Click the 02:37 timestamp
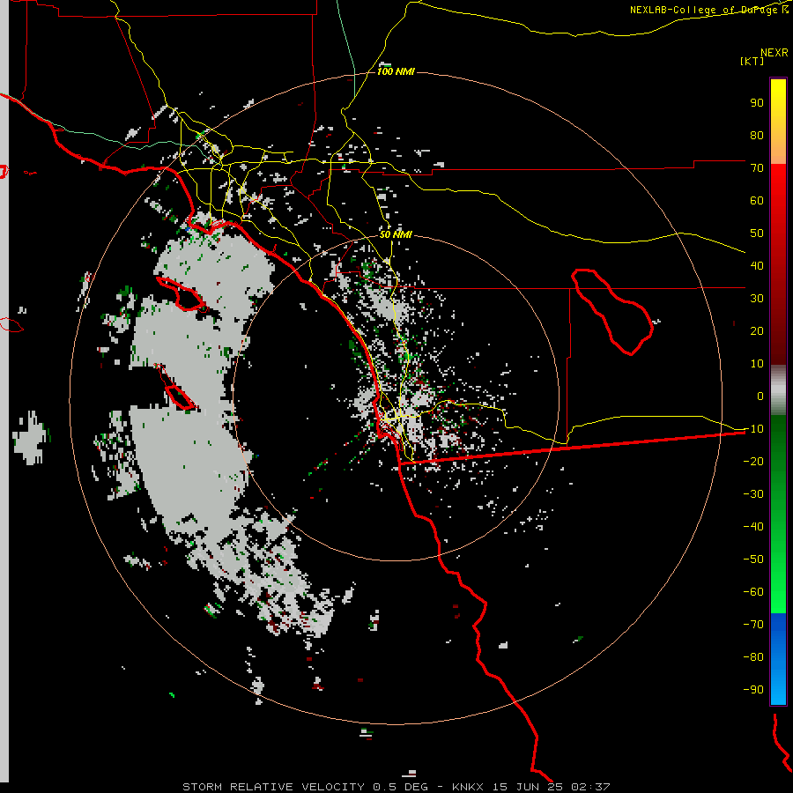 (x=590, y=787)
